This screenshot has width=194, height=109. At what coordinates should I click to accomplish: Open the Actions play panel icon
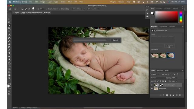(147, 13)
